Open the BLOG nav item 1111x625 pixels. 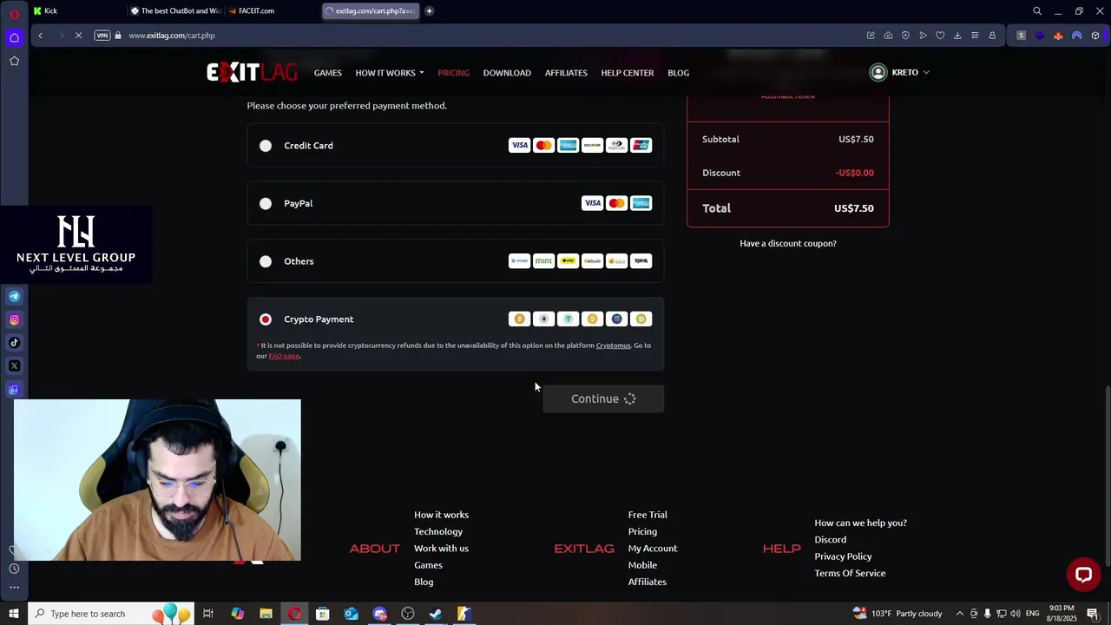678,73
